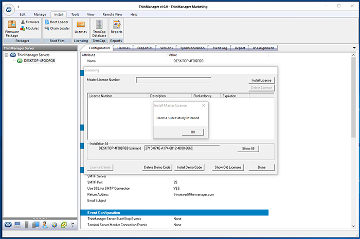Open the Manage ribbon tab
Image resolution: width=360 pixels, height=239 pixels.
(x=40, y=14)
